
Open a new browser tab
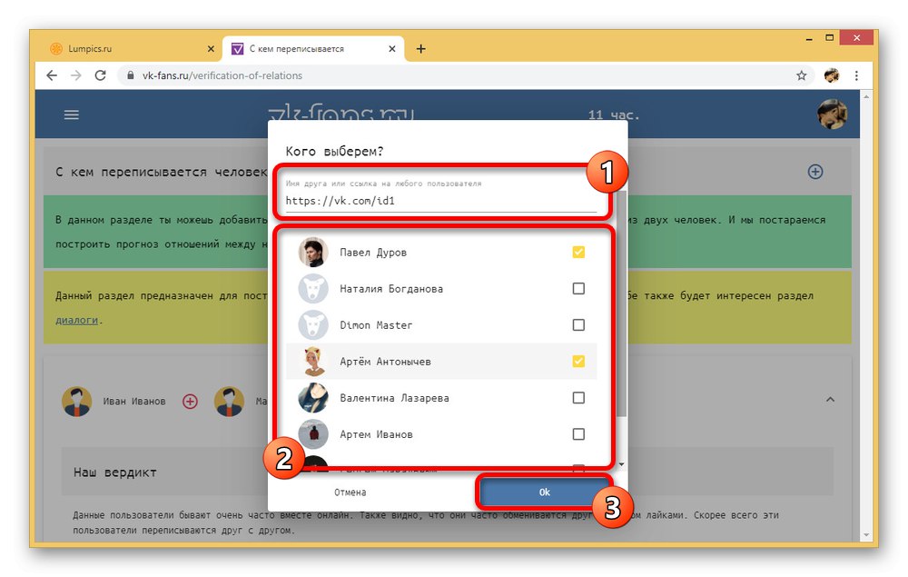pyautogui.click(x=421, y=49)
